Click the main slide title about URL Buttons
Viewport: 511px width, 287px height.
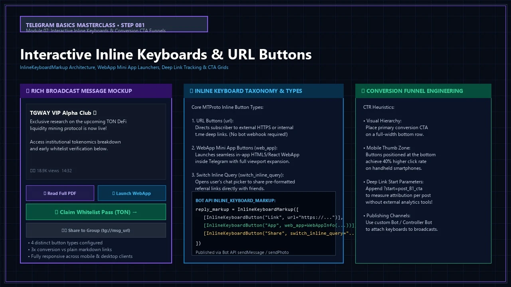coord(166,54)
